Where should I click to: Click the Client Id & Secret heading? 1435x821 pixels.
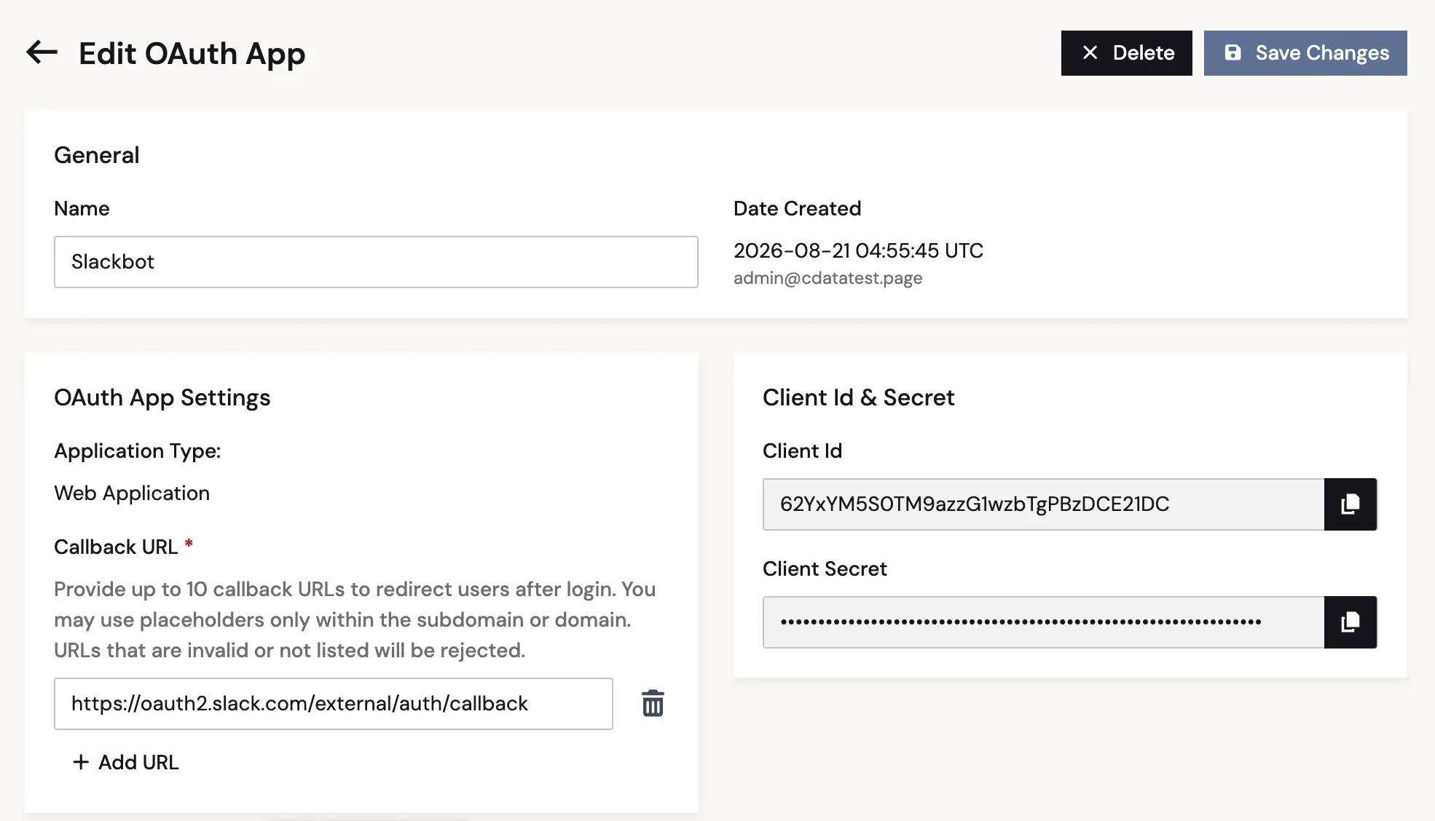[858, 397]
